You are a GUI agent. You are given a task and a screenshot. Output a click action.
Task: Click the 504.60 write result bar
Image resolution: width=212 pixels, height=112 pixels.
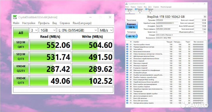[92, 45]
